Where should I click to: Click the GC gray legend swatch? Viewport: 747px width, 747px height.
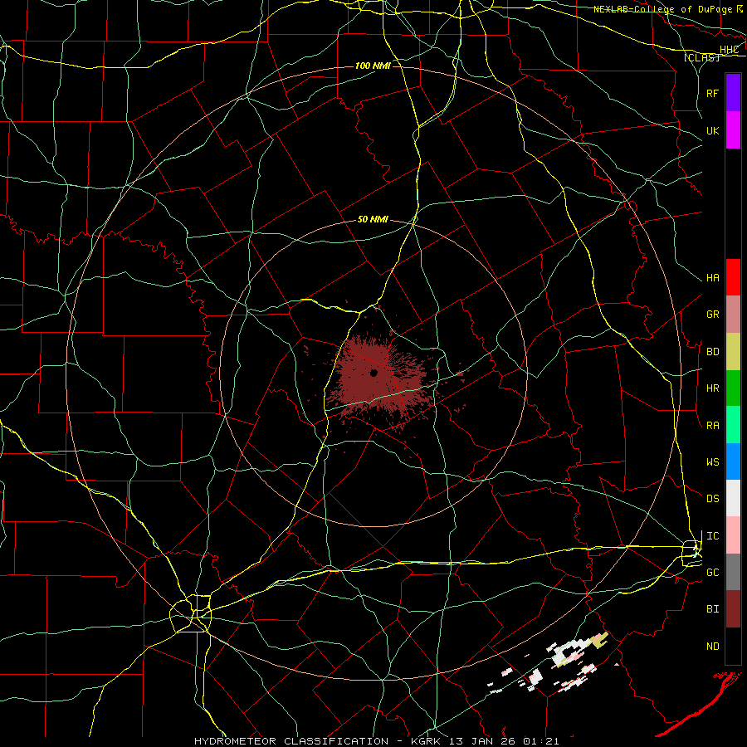coord(733,572)
